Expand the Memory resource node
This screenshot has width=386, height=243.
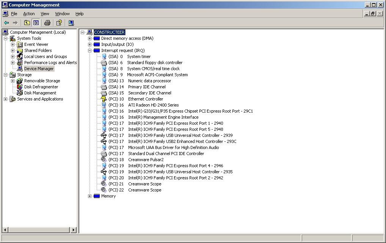click(89, 196)
